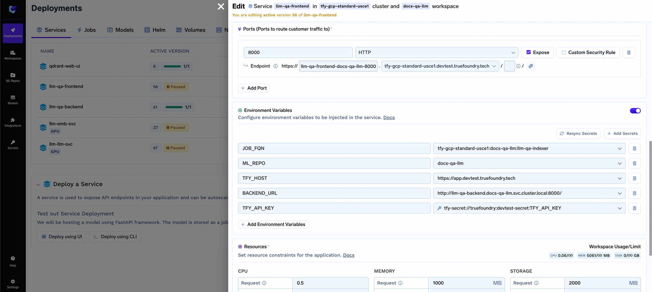
Task: Open Secrets in the sidebar
Action: pos(13,145)
